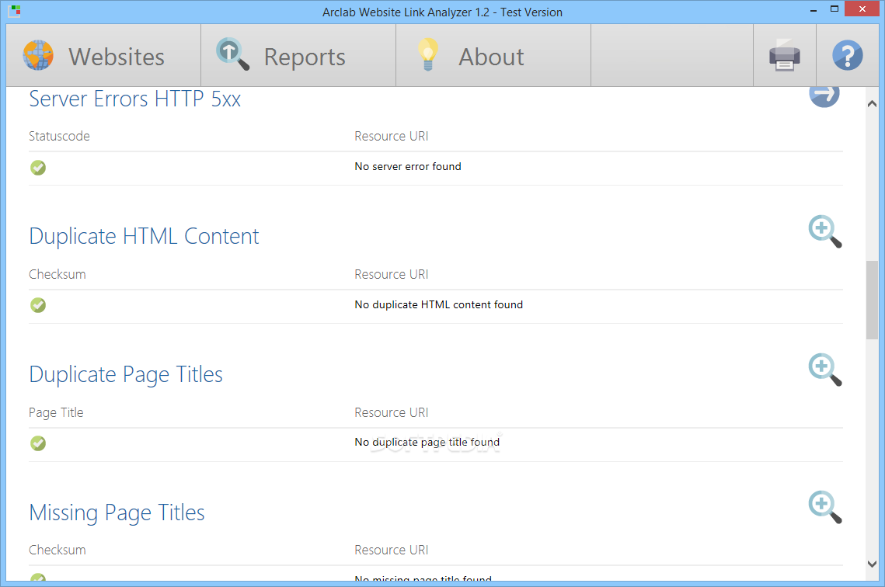885x587 pixels.
Task: Click magnifier icon for Duplicate Page Titles
Action: [824, 370]
